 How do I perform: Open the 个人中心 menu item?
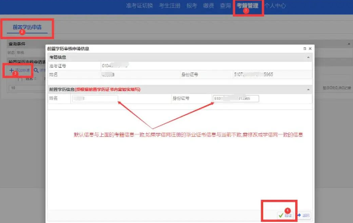(275, 5)
